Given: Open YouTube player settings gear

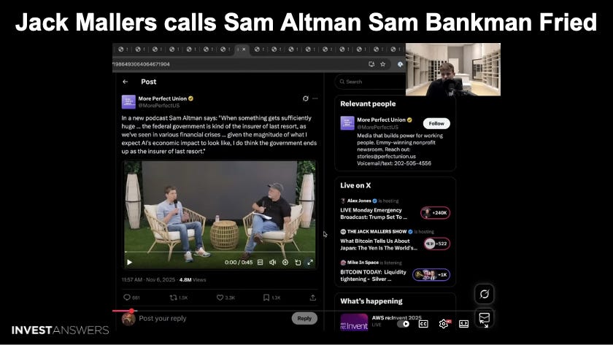Looking at the screenshot, I should pos(444,324).
